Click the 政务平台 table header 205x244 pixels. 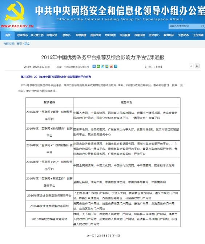pyautogui.click(x=126, y=102)
